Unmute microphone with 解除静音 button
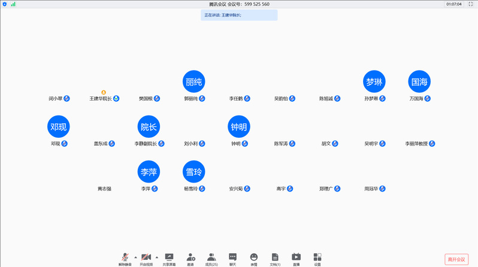478x267 pixels. [x=126, y=257]
